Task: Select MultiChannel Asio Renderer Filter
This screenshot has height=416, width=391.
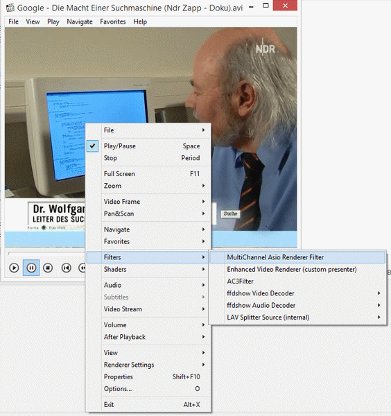Action: (x=297, y=257)
